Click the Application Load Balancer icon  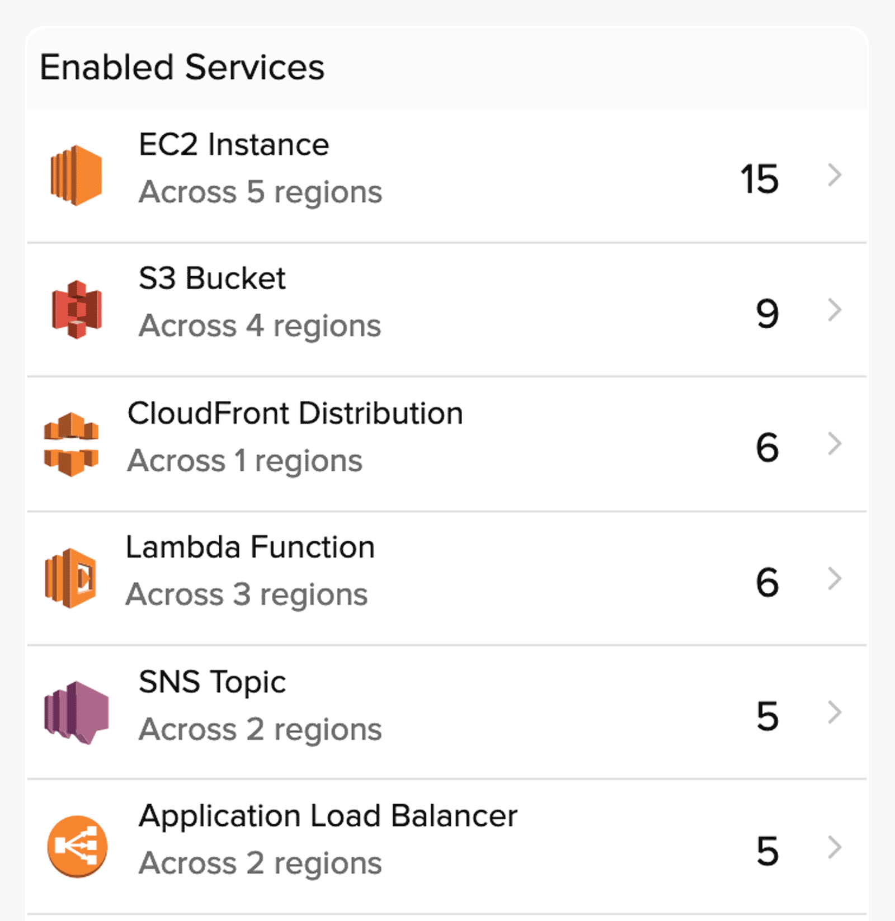(x=77, y=846)
